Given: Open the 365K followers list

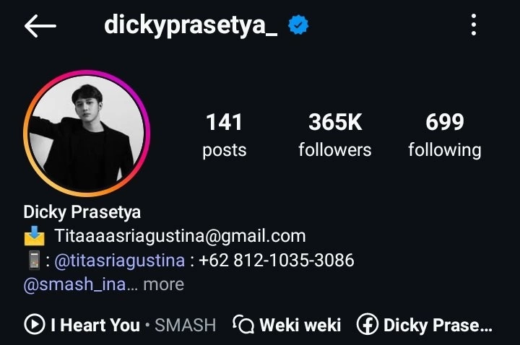Looking at the screenshot, I should point(334,135).
